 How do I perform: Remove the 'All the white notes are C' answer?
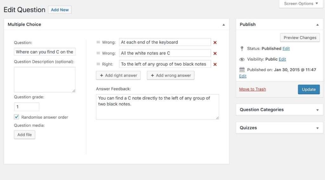(215, 53)
